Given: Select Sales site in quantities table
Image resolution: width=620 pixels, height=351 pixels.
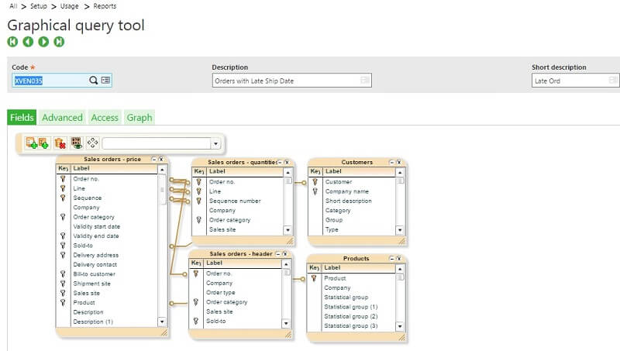Looking at the screenshot, I should coord(222,229).
